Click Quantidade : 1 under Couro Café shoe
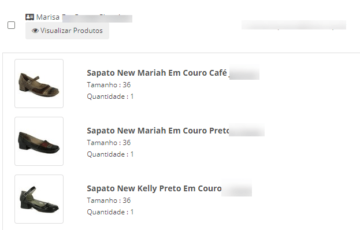This screenshot has width=360, height=230. coord(110,97)
